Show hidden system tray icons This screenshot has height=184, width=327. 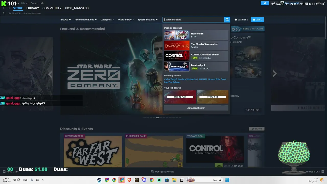[x=43, y=180]
